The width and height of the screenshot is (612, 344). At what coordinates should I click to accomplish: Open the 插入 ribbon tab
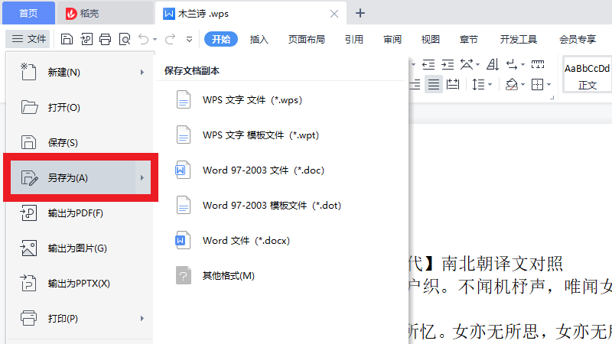[x=259, y=39]
